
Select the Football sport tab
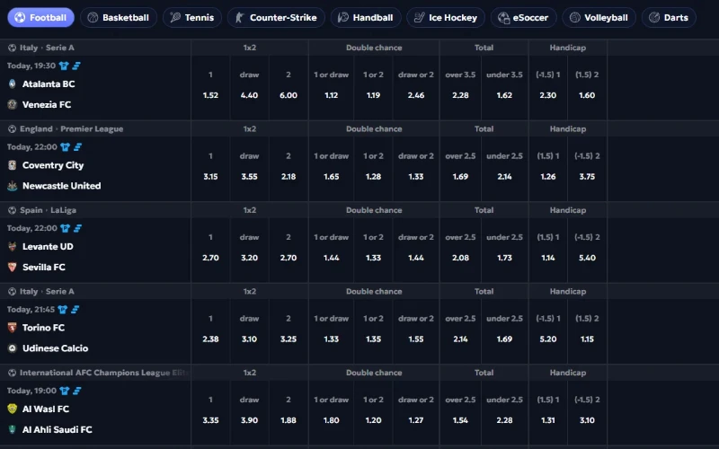pyautogui.click(x=40, y=17)
